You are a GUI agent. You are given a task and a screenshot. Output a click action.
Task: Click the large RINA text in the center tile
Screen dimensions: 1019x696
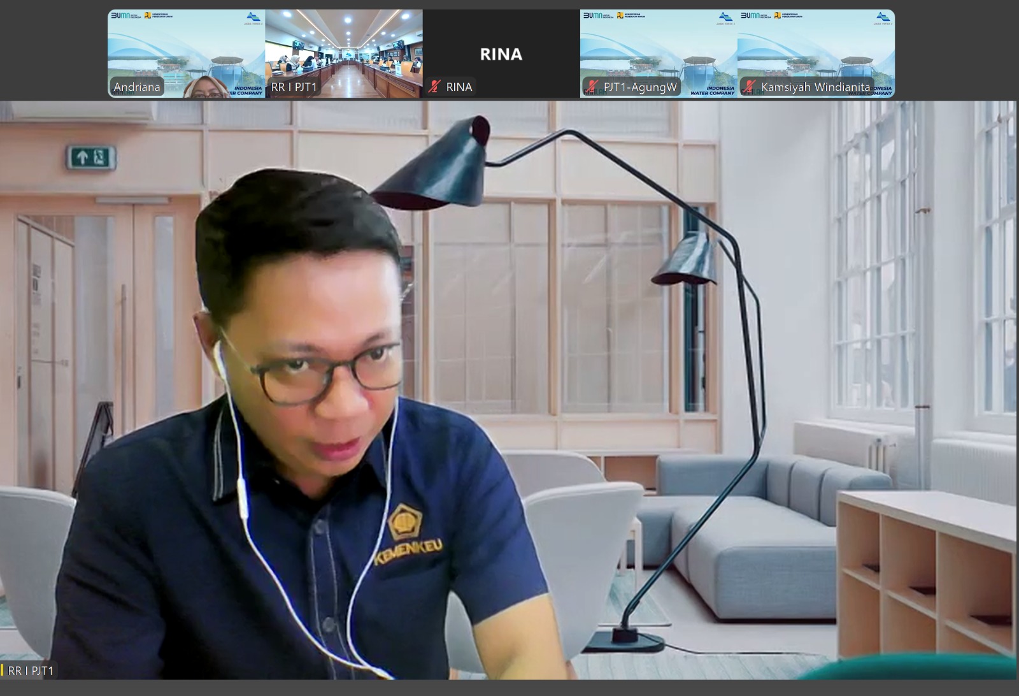501,54
